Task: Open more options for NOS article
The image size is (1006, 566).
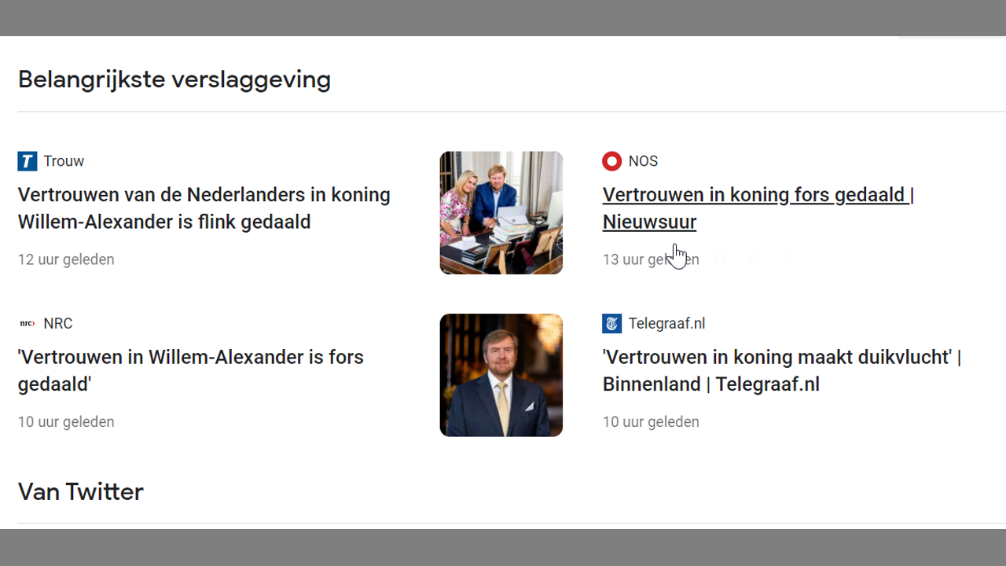Action: click(789, 259)
